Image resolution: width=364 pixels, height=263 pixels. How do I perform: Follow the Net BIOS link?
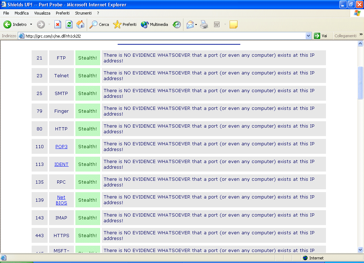[61, 200]
